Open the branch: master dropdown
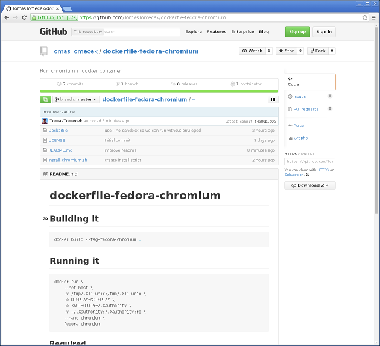This screenshot has height=346, width=380. pos(76,100)
